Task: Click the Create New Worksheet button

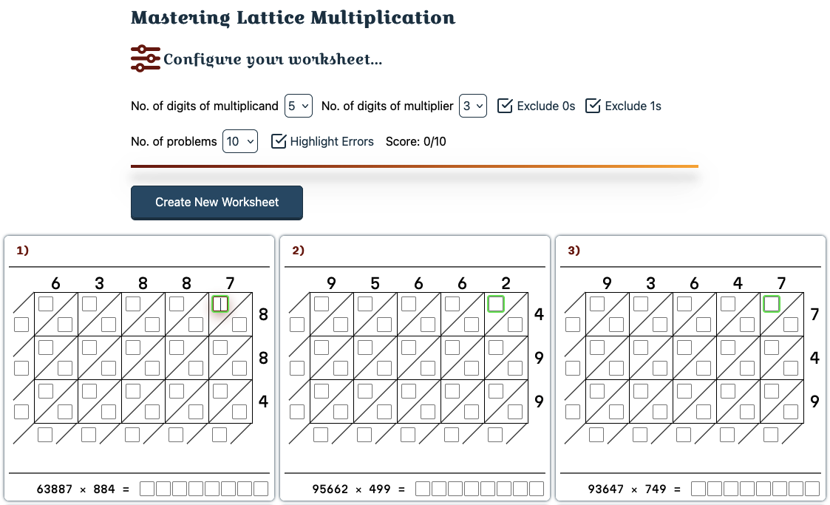Action: pos(217,202)
